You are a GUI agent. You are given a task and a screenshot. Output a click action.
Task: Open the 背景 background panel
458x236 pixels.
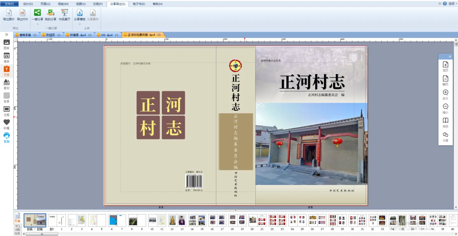tap(6, 98)
